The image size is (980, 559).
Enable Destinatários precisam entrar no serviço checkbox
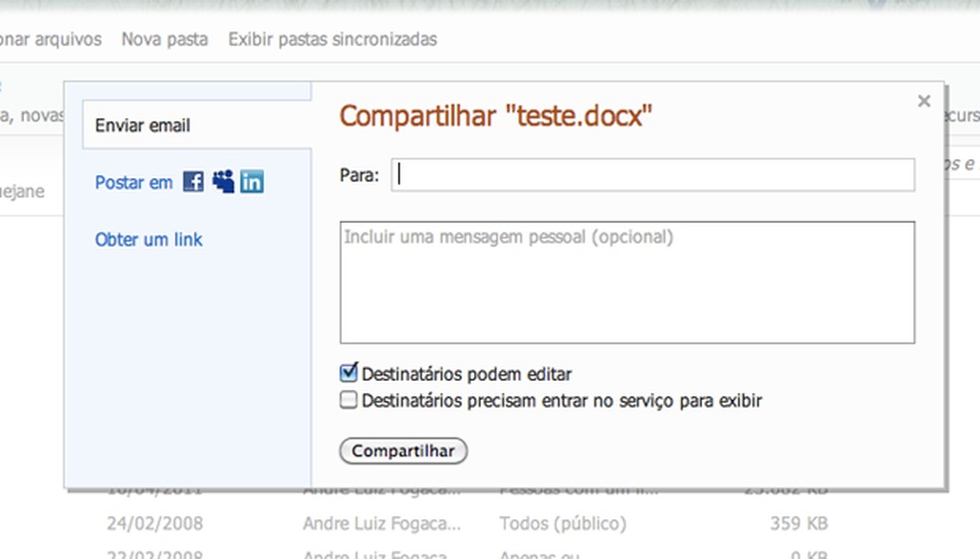click(x=349, y=399)
